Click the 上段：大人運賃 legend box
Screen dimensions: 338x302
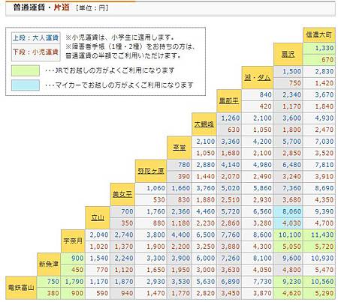(35, 38)
